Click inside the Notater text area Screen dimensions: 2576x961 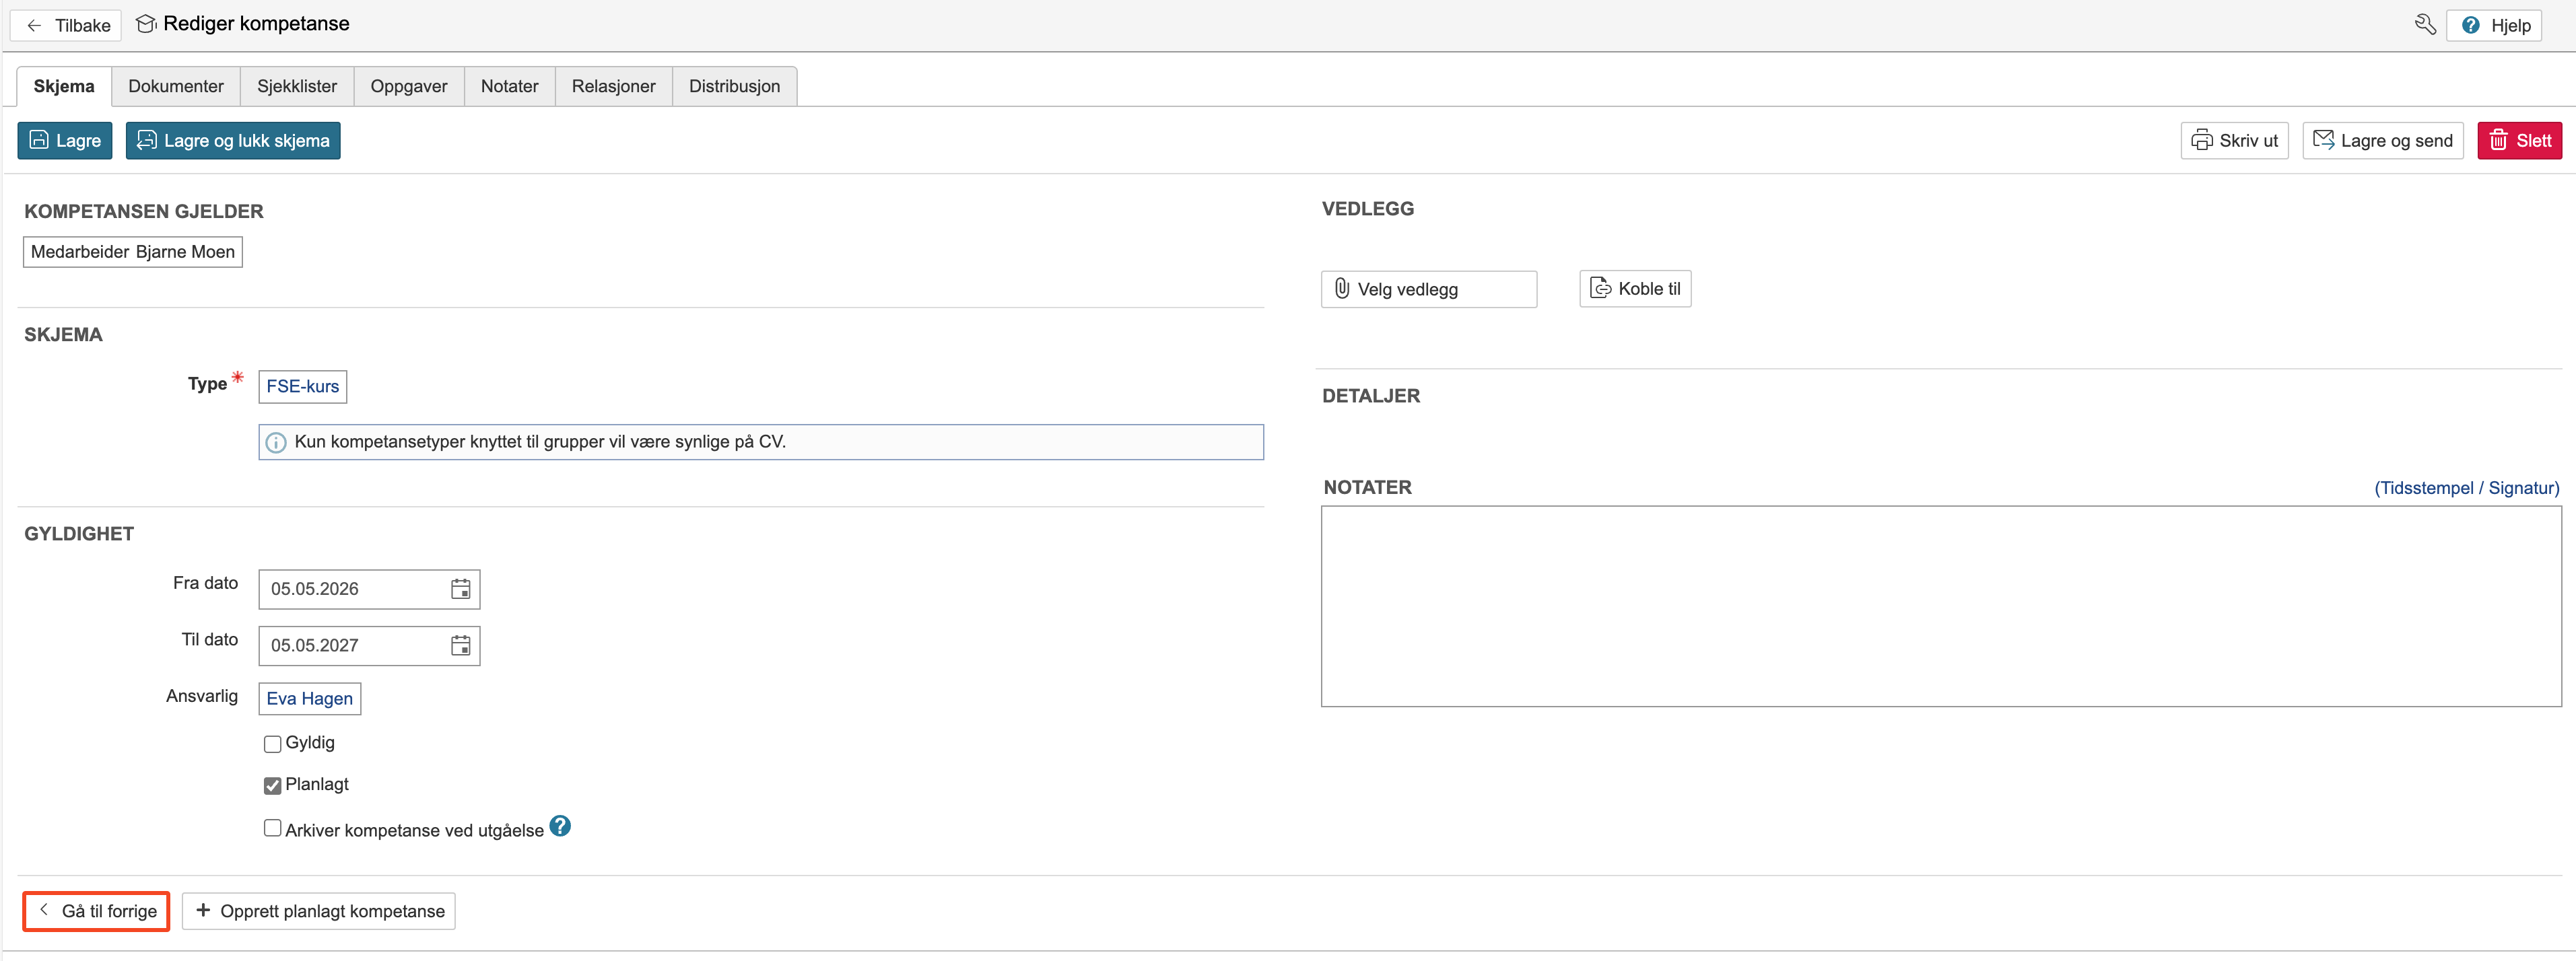pyautogui.click(x=1940, y=606)
